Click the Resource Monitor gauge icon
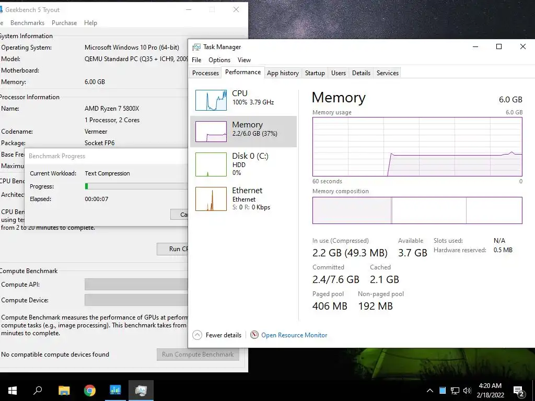Viewport: 535px width, 401px height. [254, 335]
